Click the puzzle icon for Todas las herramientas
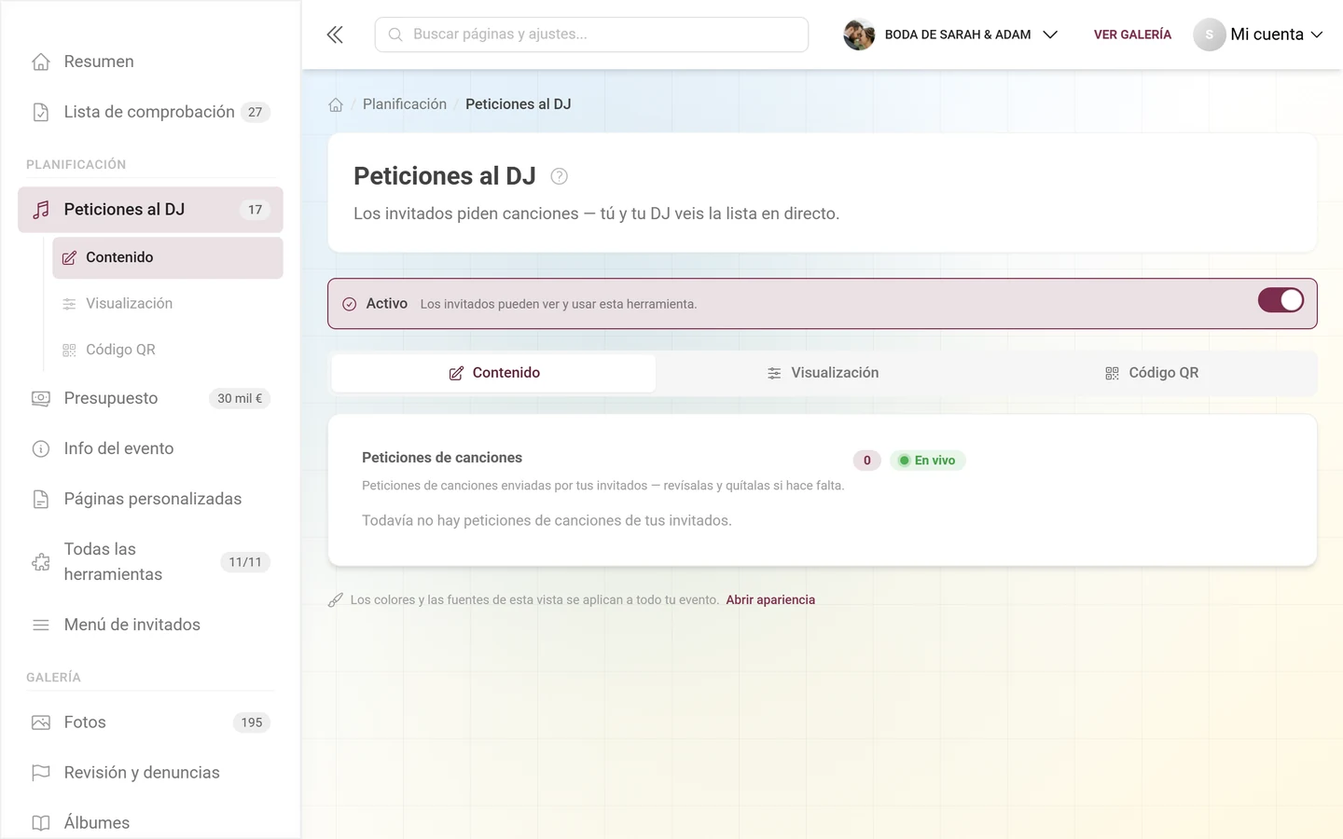1343x839 pixels. [x=41, y=562]
